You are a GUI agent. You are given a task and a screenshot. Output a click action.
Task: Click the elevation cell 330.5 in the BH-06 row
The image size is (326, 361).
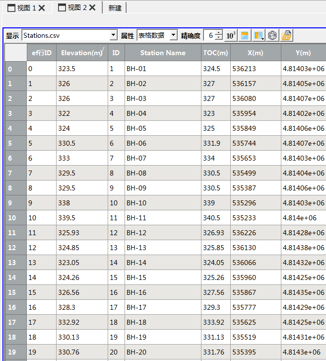[x=82, y=143]
